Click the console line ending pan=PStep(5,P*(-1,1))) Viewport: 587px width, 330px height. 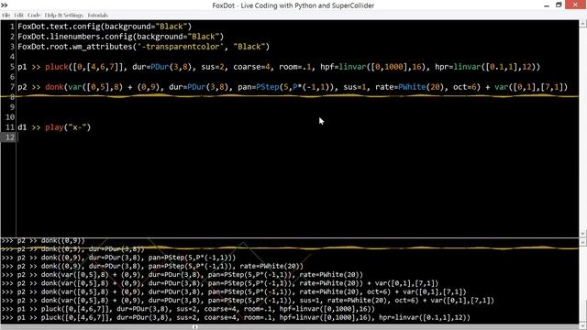pyautogui.click(x=118, y=258)
